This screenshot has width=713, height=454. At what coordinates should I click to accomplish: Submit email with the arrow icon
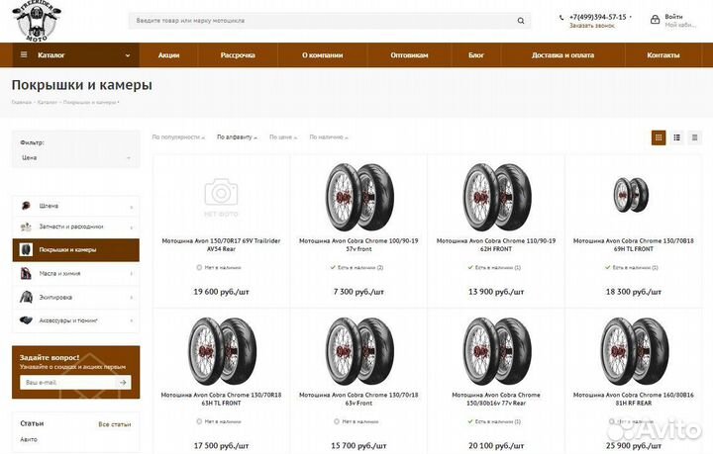123,382
